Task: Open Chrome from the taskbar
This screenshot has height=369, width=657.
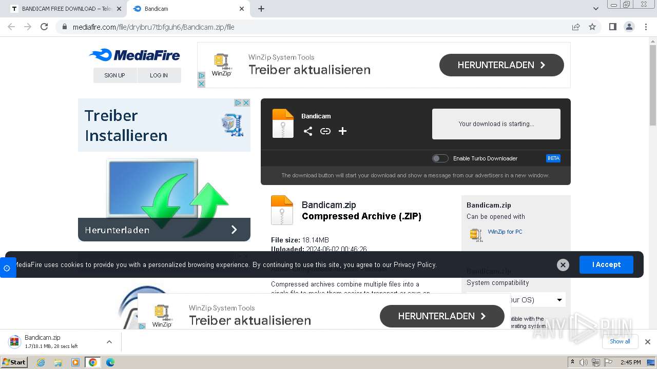Action: [92, 362]
